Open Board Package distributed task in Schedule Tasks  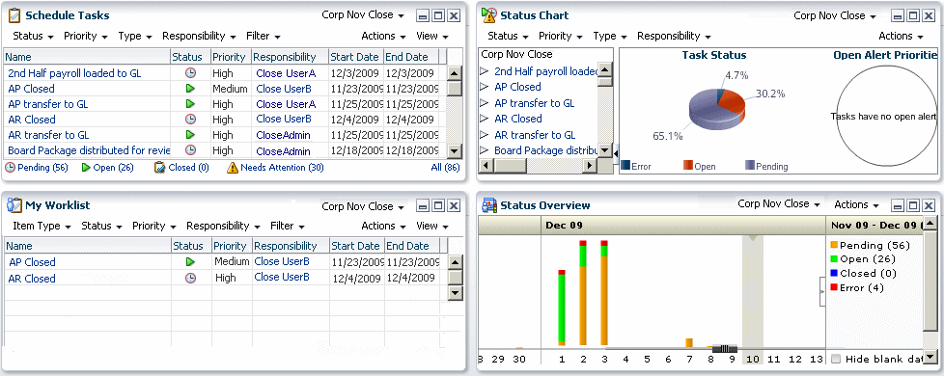tap(89, 149)
